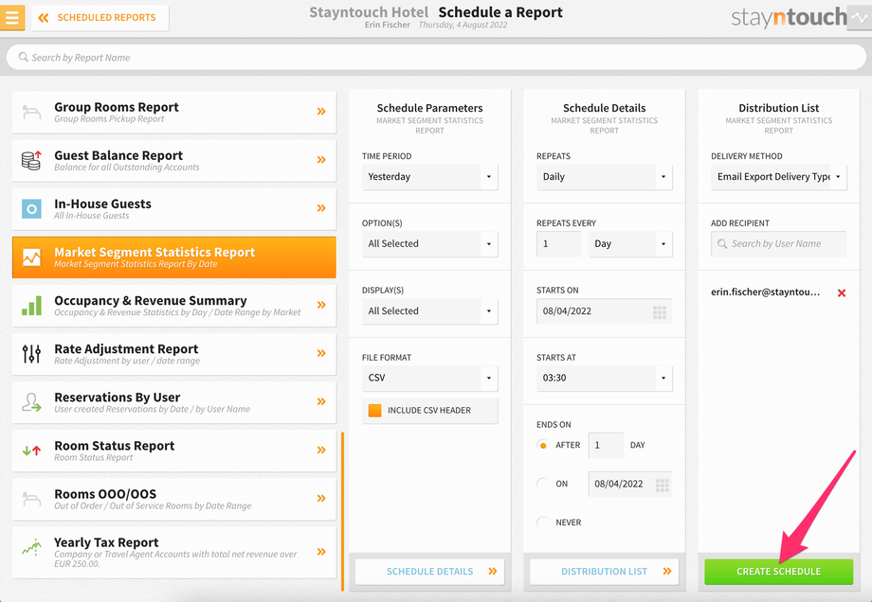This screenshot has width=872, height=602.
Task: Click the magnifier icon in report search
Action: click(23, 57)
